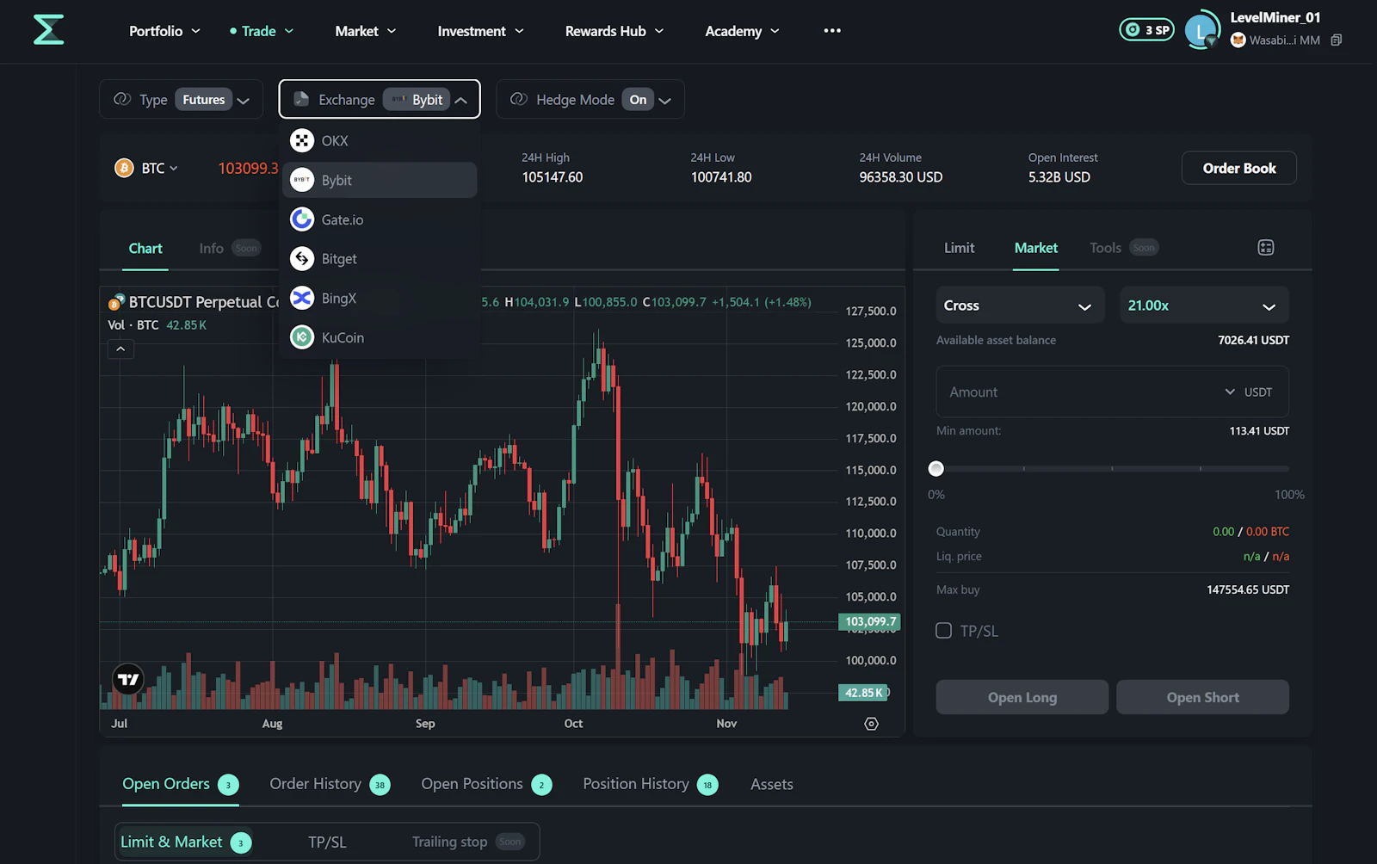The height and width of the screenshot is (864, 1377).
Task: Switch to the Chart tab
Action: point(145,248)
